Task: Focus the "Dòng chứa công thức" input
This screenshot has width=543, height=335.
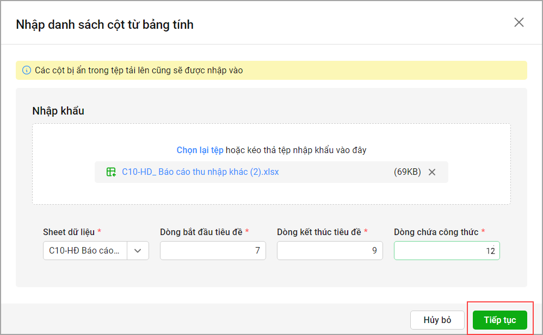Action: point(447,251)
